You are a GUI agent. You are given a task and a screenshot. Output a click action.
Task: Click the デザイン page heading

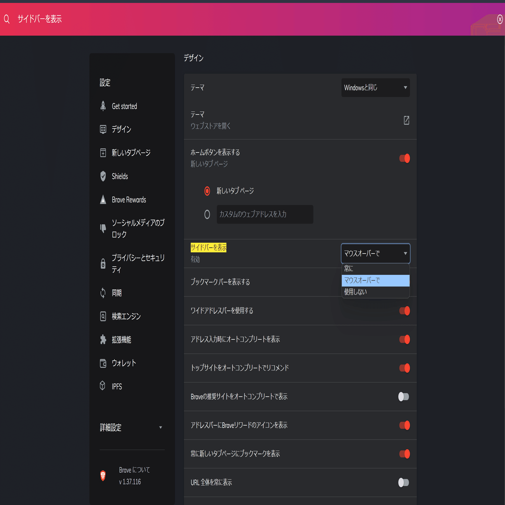point(194,58)
